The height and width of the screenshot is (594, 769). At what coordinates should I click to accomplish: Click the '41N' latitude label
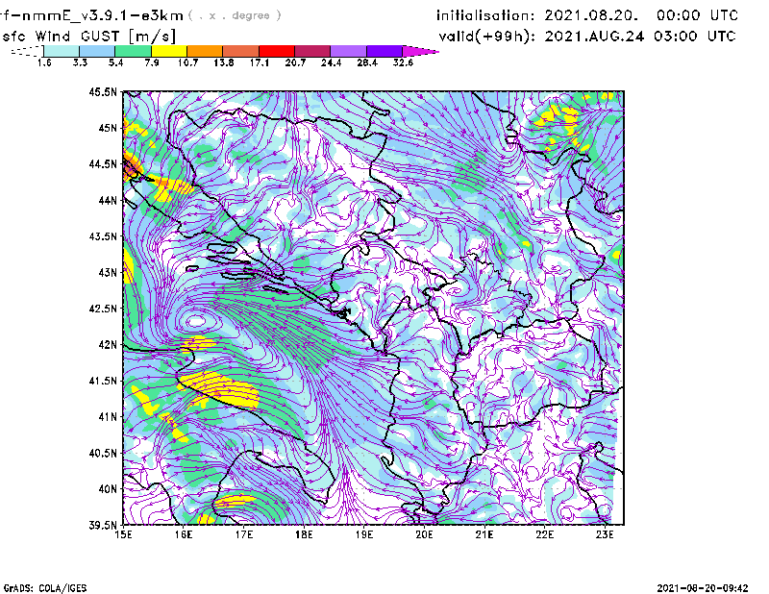(108, 417)
